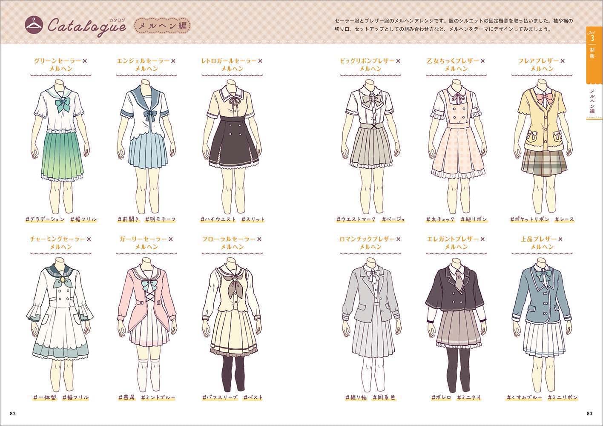Click the page number 83
Screen dimensions: 603x426
[589, 413]
